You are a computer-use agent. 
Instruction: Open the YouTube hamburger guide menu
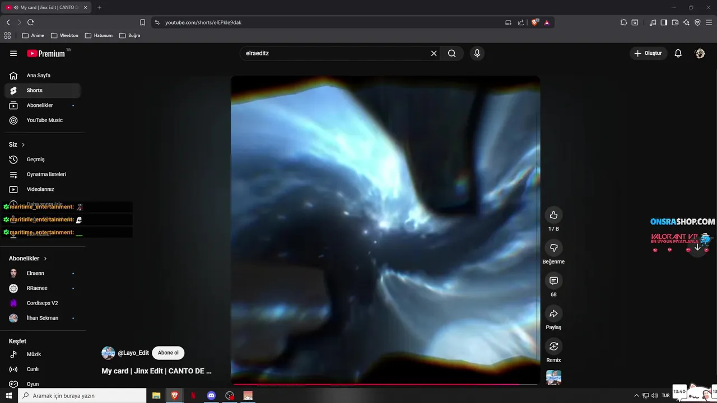[13, 53]
